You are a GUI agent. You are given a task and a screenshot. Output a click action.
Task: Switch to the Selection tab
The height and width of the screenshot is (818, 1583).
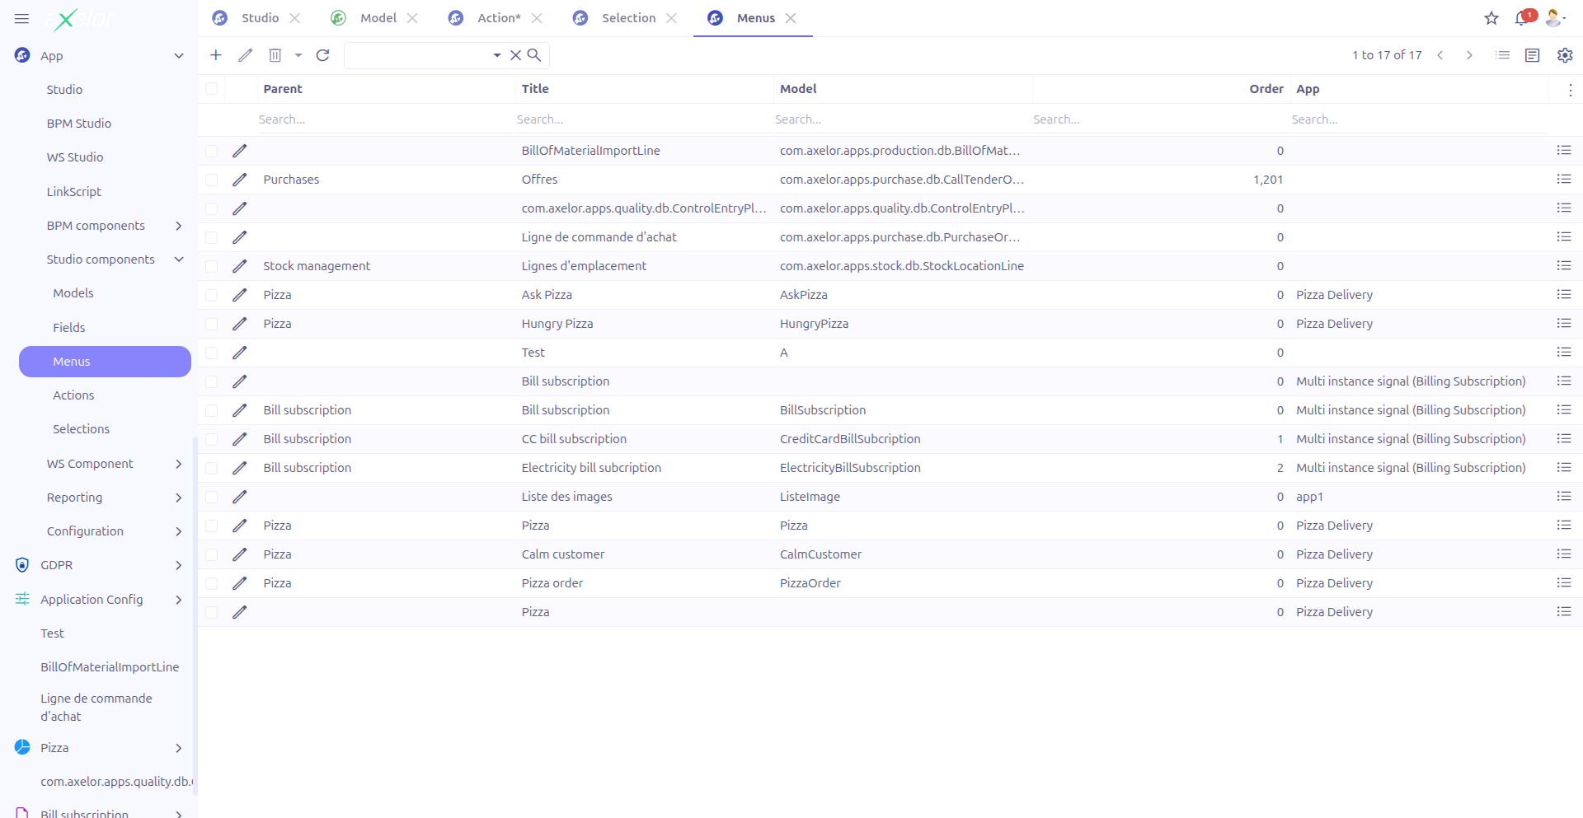pyautogui.click(x=628, y=17)
